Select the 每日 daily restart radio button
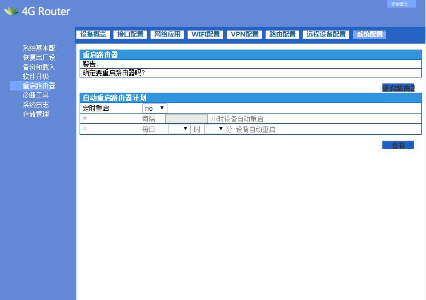Image resolution: width=426 pixels, height=300 pixels. tap(85, 129)
